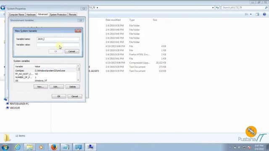Click Delete under System variables
269x151 pixels.
coord(73,87)
